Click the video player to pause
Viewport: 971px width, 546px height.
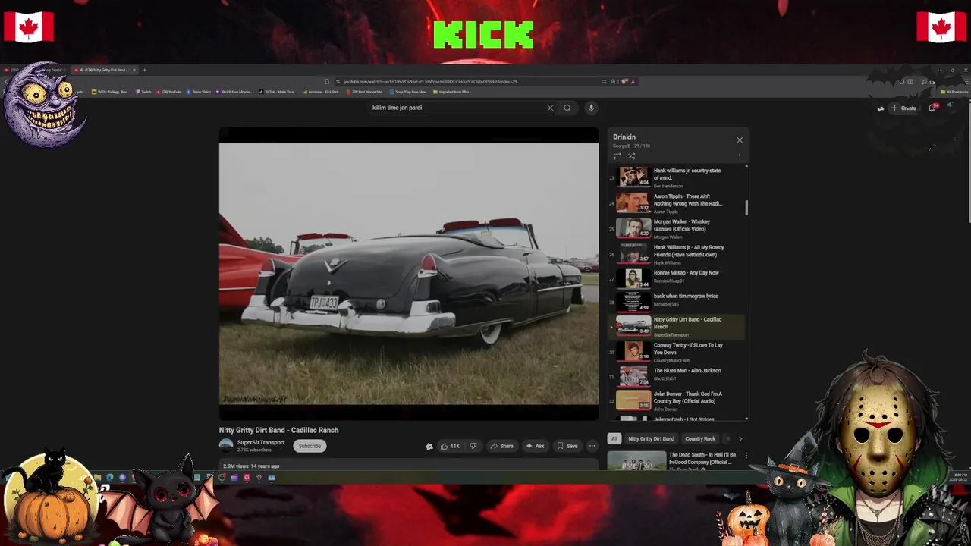(409, 274)
